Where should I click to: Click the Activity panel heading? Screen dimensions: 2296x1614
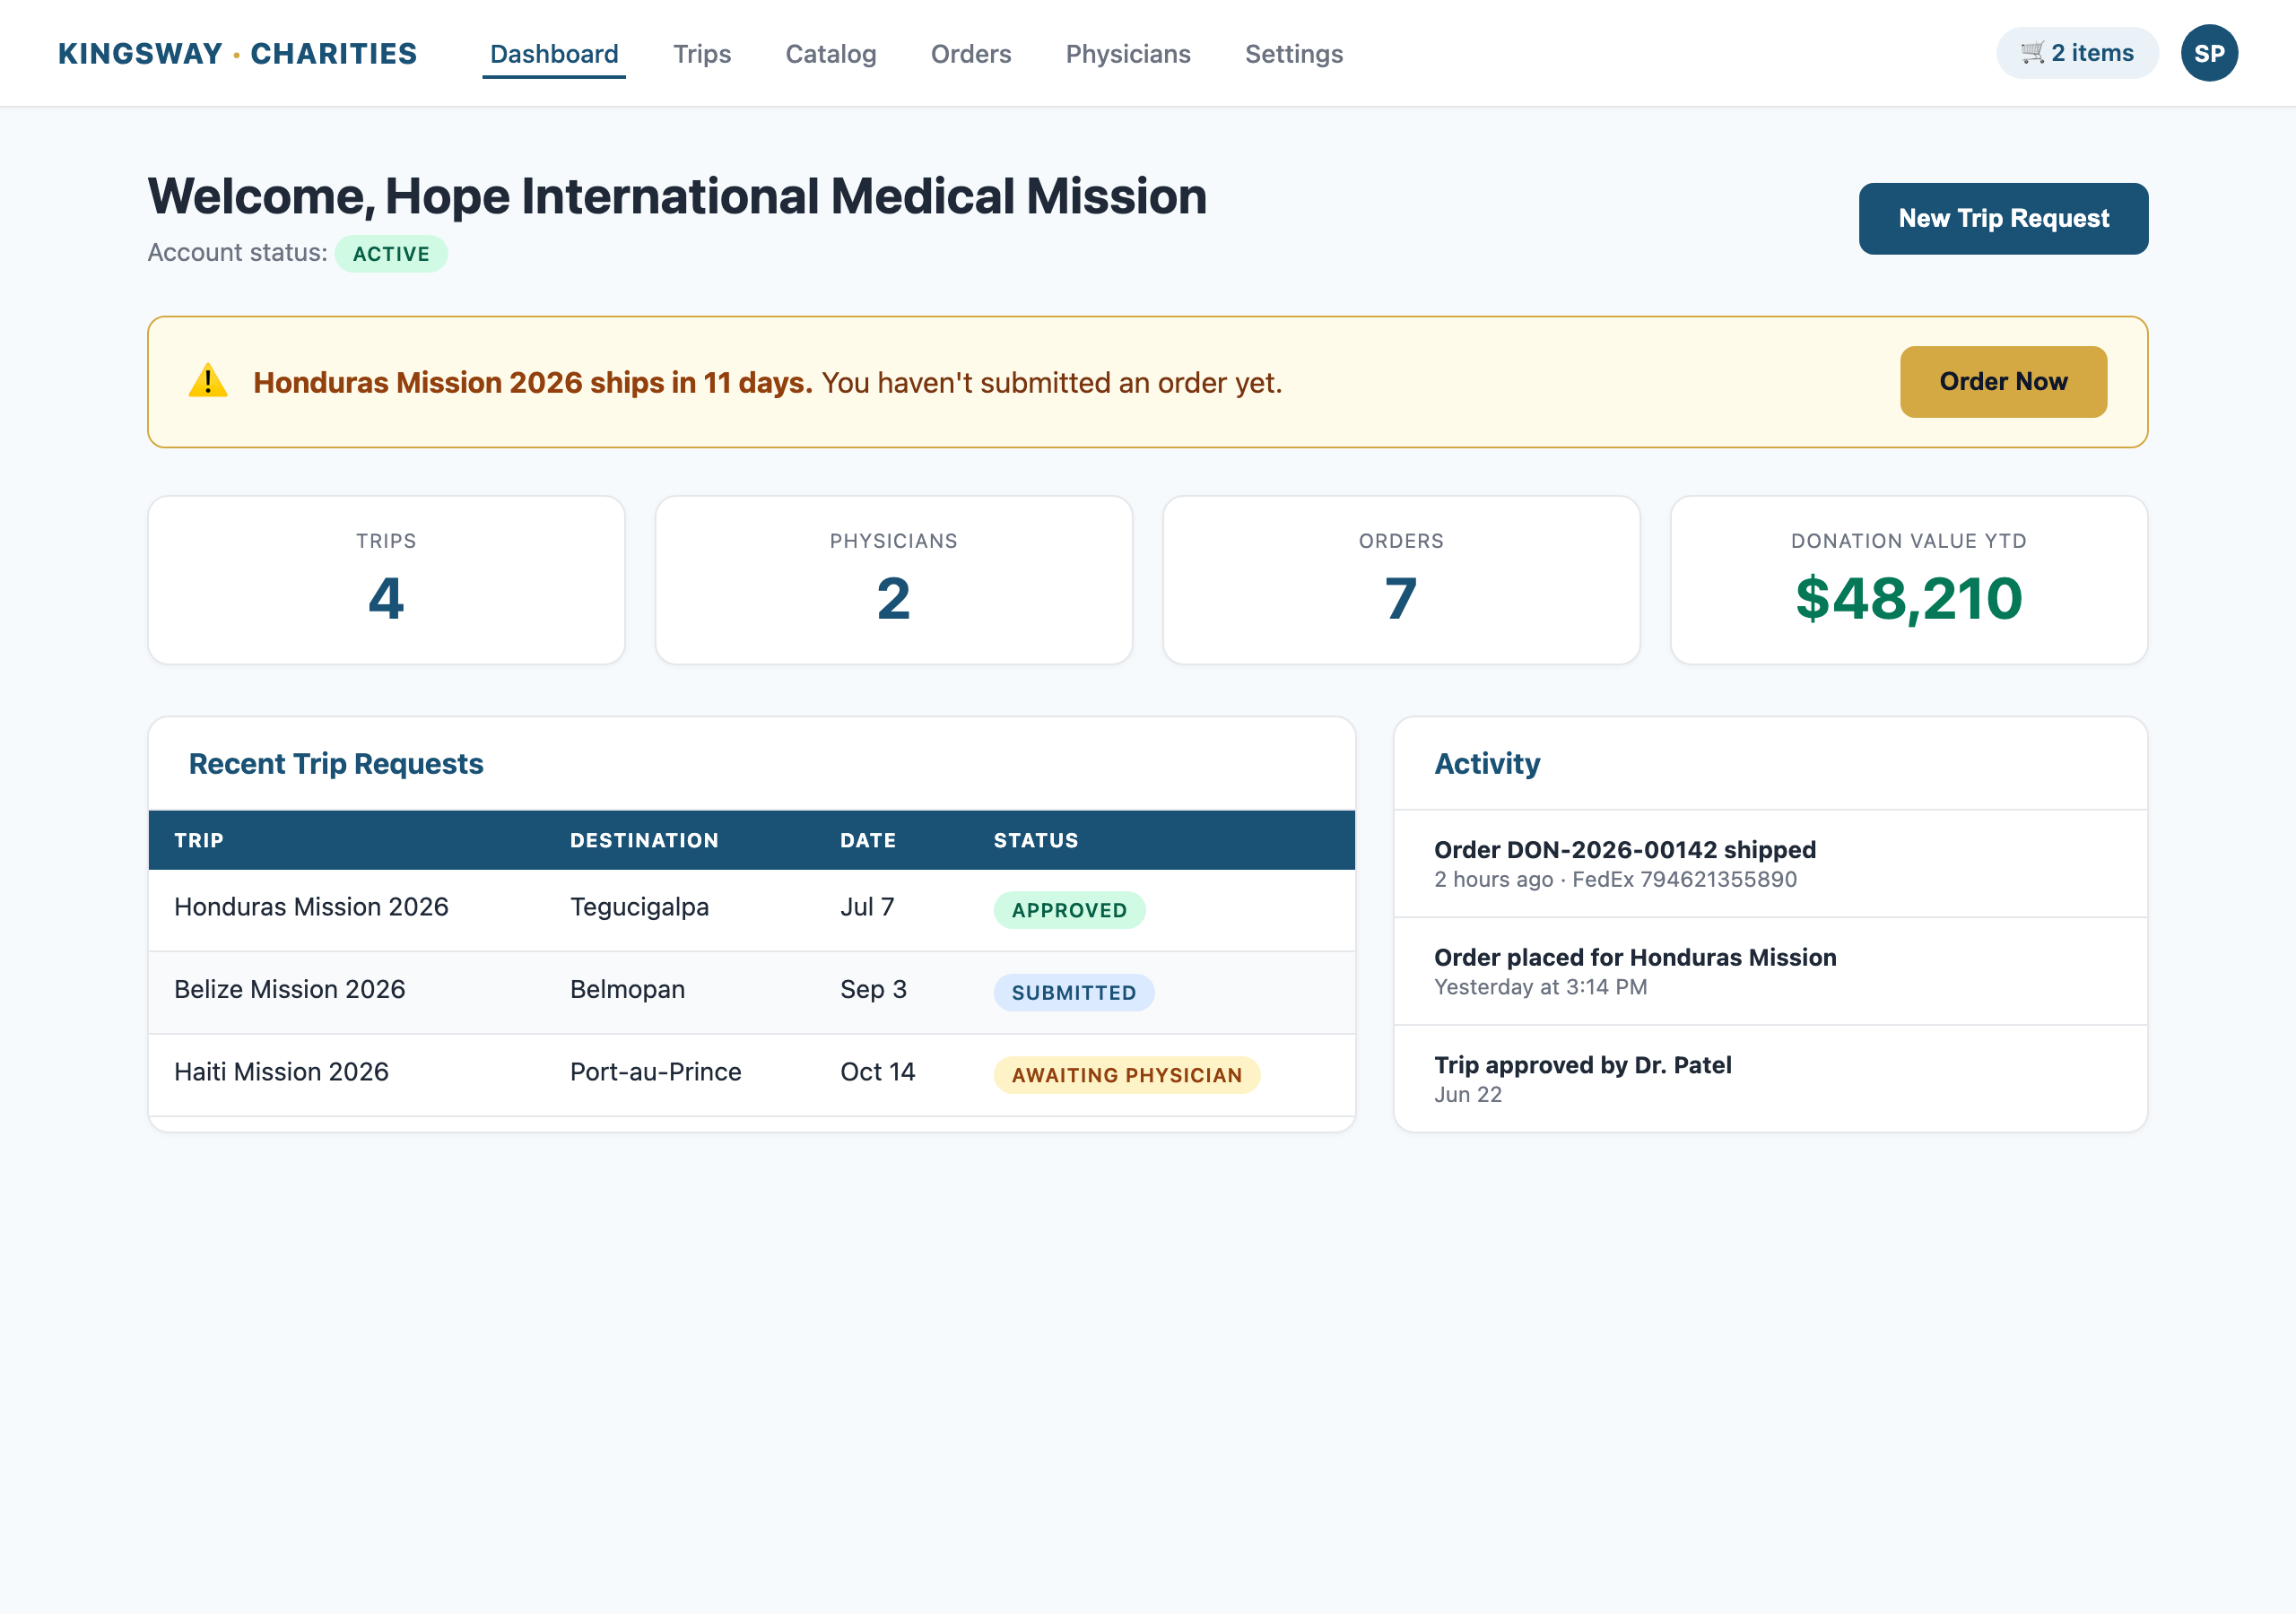(1486, 764)
